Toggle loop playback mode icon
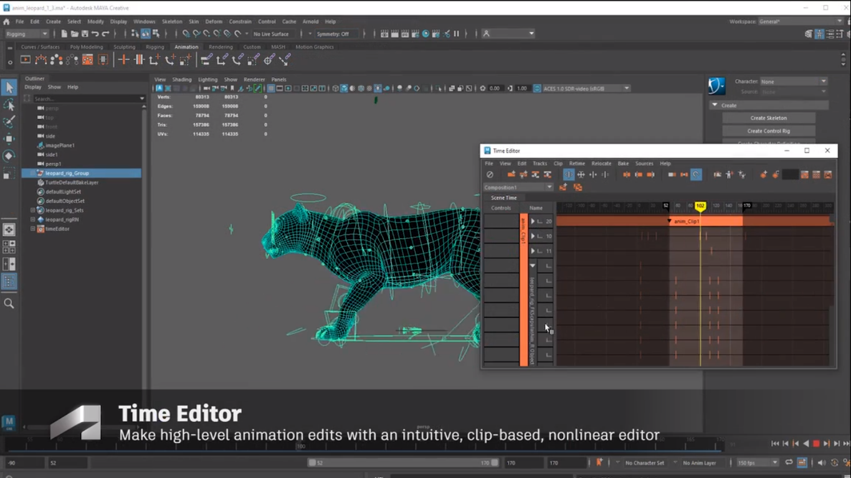Screen dimensions: 851x478 pos(789,462)
